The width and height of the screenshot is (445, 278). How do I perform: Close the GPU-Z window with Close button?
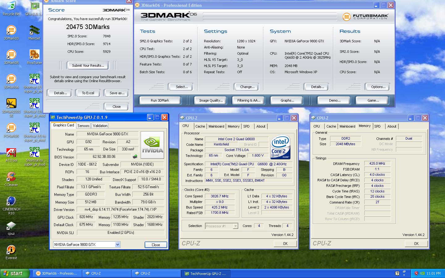tap(156, 245)
